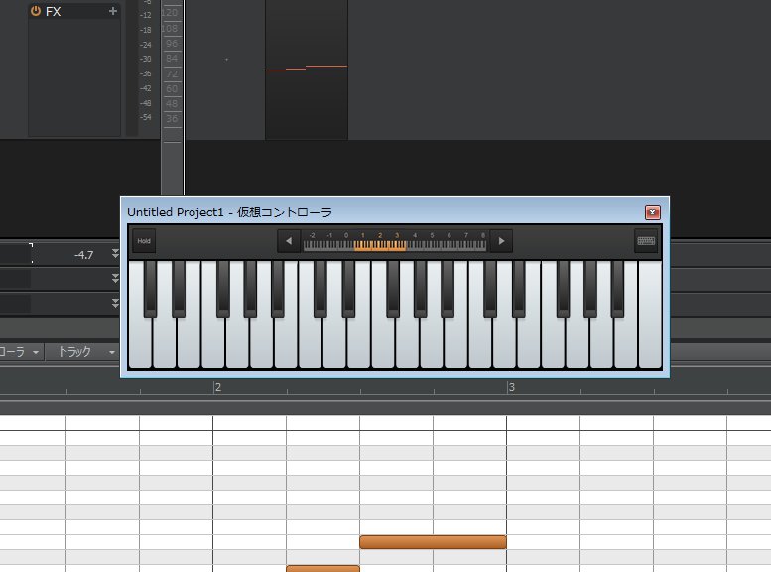Select the long orange note in piano roll
Viewport: 771px width, 572px height.
[433, 542]
